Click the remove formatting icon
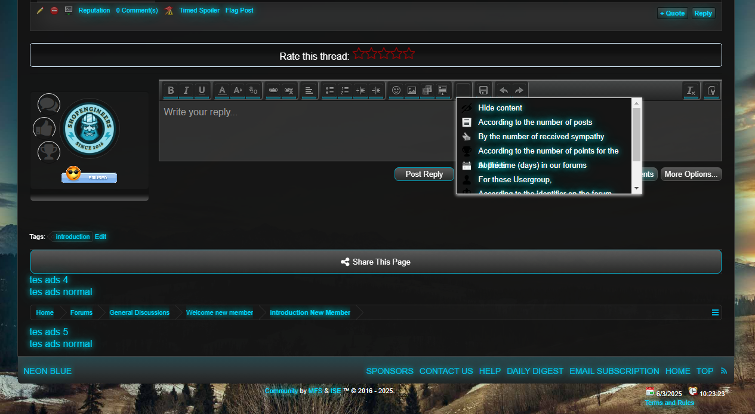This screenshot has width=755, height=414. (691, 90)
